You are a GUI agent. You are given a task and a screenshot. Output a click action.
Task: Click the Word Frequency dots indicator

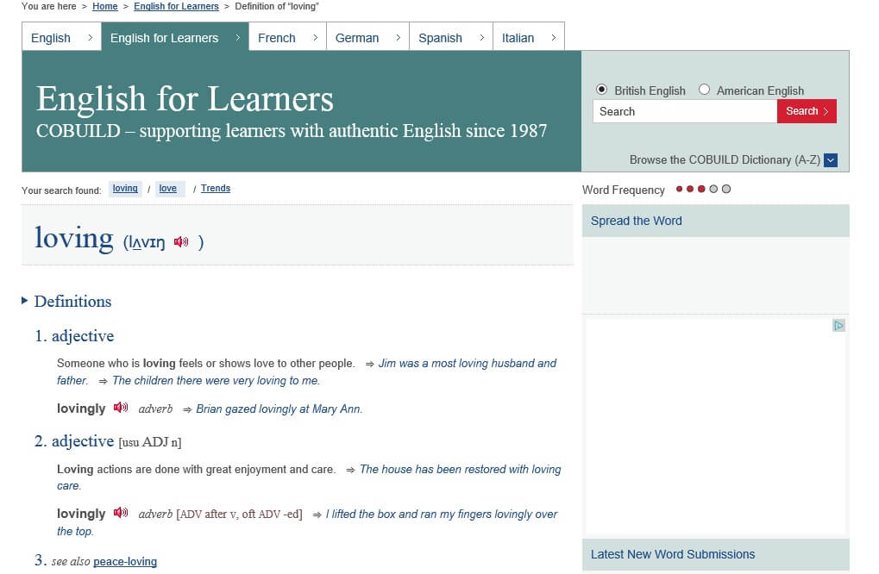pyautogui.click(x=702, y=190)
